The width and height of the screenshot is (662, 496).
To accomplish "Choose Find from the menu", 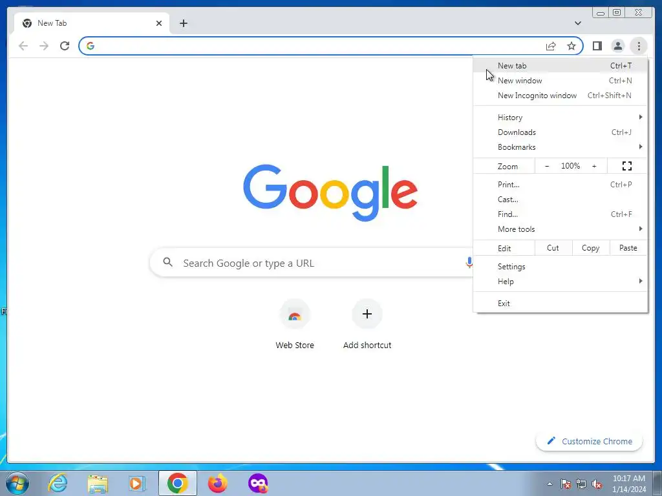I will (x=561, y=214).
